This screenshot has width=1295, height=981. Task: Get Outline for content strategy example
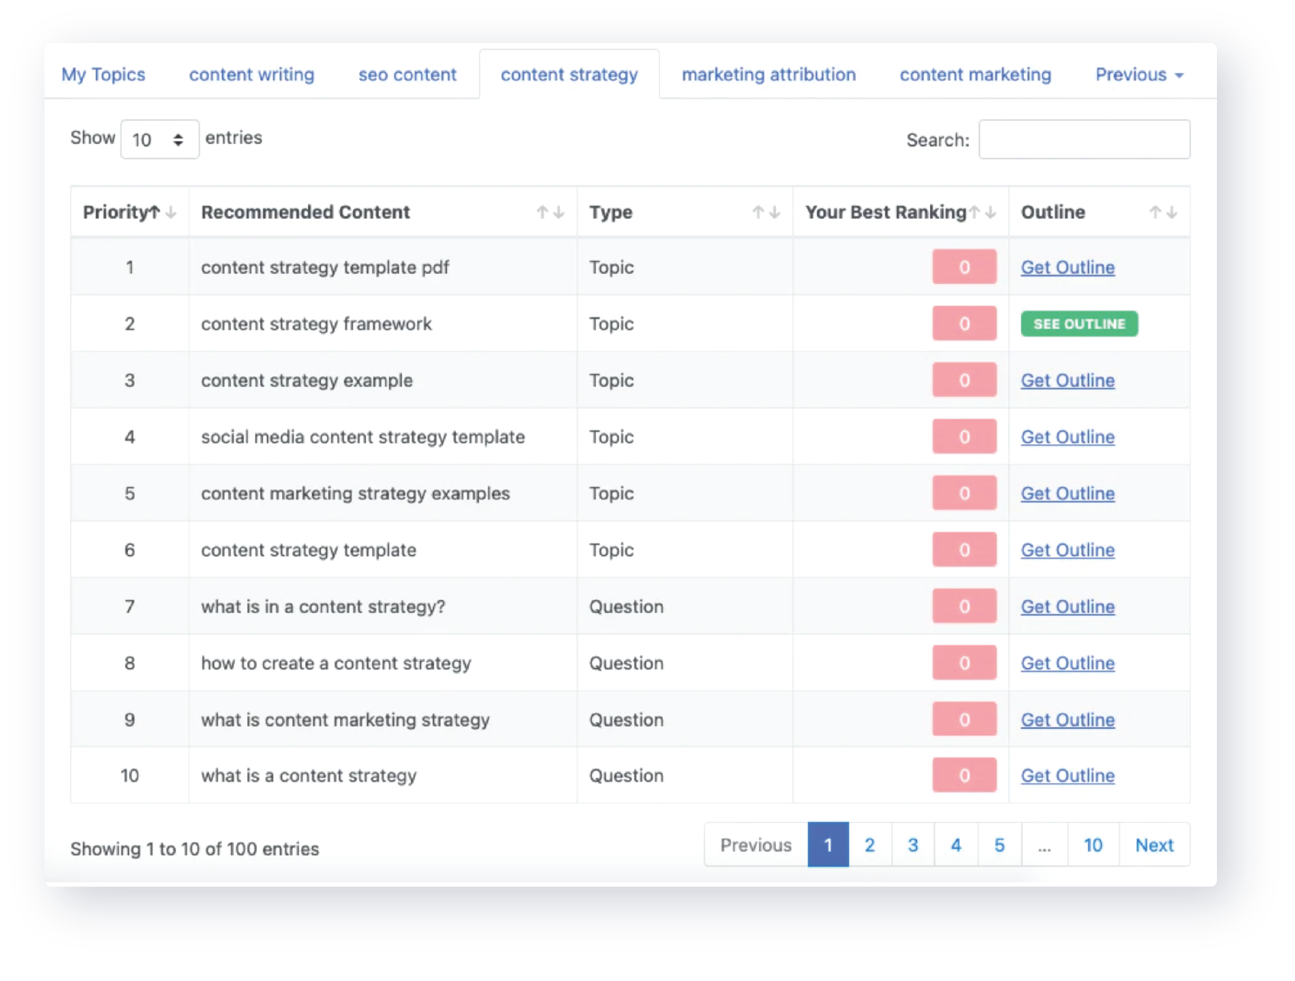1067,381
